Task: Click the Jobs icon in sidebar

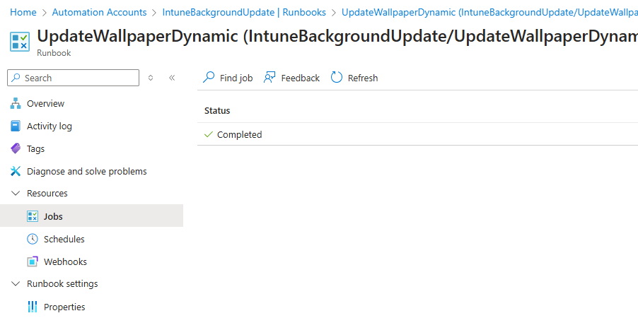Action: [33, 216]
